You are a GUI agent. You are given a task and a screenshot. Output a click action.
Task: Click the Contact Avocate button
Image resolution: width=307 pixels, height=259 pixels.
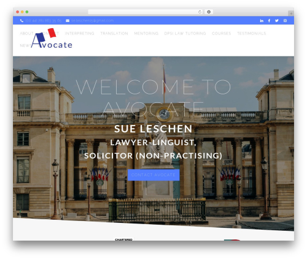153,175
